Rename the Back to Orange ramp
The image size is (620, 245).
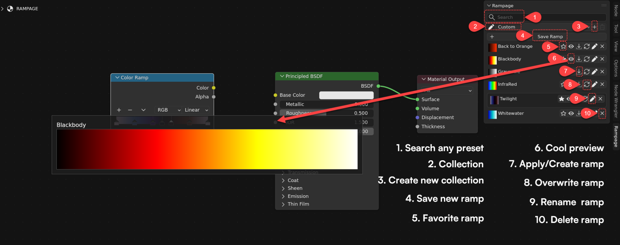click(594, 46)
